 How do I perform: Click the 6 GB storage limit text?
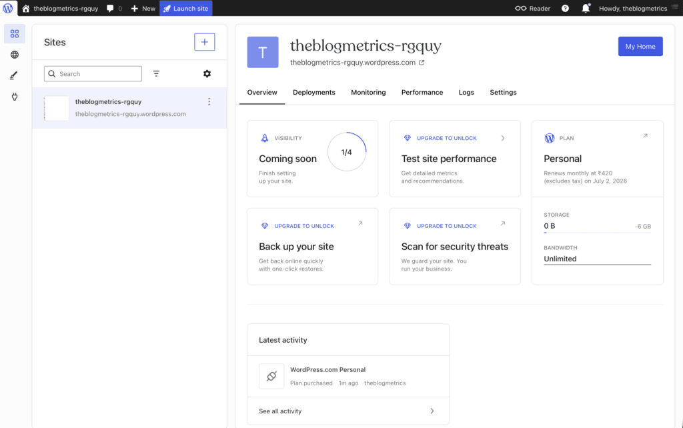tap(644, 227)
